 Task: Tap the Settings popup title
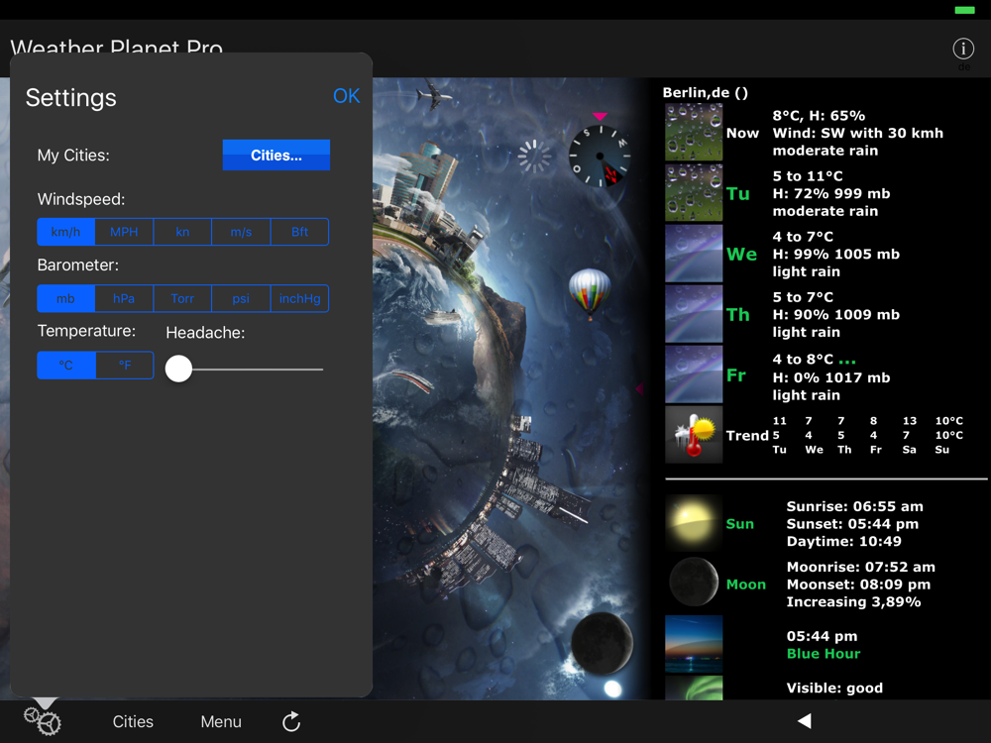click(70, 97)
